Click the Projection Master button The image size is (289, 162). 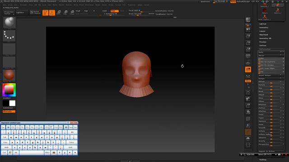9,13
